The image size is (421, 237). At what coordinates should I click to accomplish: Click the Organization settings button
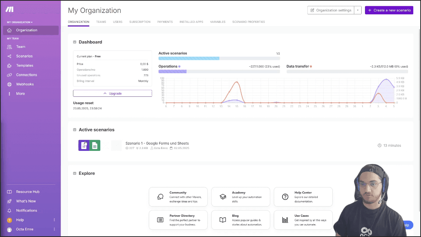(331, 10)
